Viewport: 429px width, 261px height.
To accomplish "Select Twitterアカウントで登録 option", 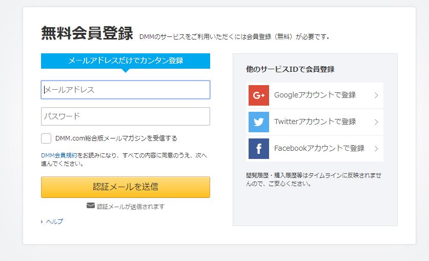I will click(315, 122).
